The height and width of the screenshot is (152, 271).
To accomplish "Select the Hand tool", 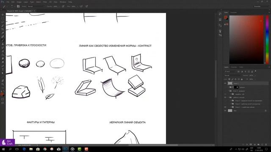I will 3,81.
